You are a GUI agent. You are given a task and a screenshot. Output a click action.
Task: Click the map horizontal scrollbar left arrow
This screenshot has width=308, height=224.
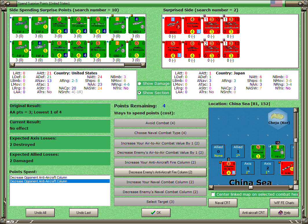(211, 187)
